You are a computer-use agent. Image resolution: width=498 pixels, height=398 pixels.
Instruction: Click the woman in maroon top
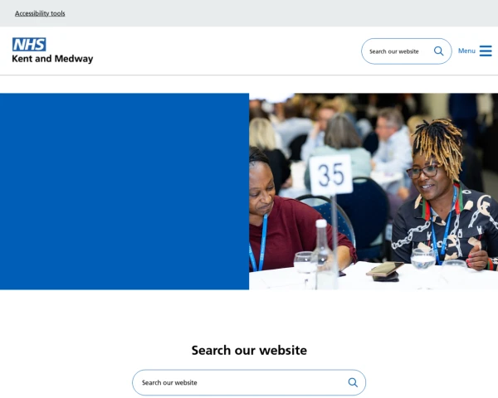tap(286, 216)
